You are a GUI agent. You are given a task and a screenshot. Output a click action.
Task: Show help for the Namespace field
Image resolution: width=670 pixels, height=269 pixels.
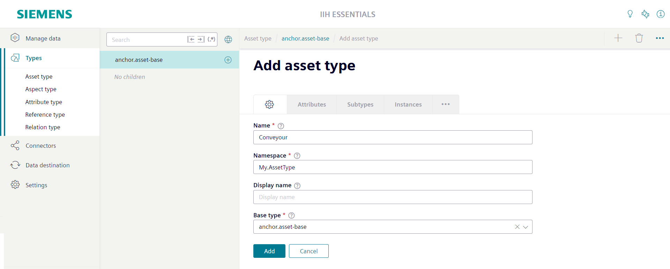tap(297, 156)
